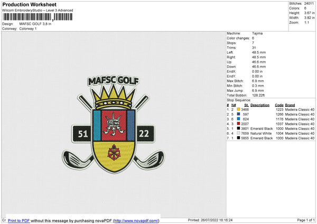
Task: Click the Height value 3.67 in
Action: tap(309, 13)
